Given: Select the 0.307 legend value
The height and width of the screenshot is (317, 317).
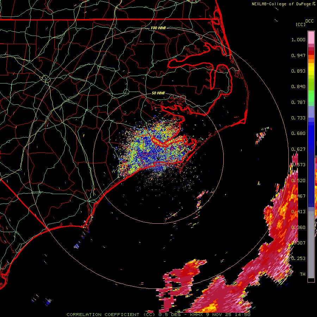Looking at the screenshot, I should (x=298, y=243).
